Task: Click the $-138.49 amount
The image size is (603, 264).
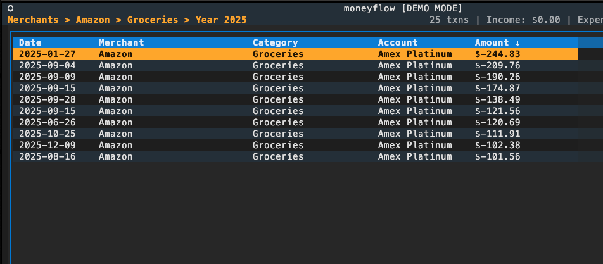Action: [498, 99]
